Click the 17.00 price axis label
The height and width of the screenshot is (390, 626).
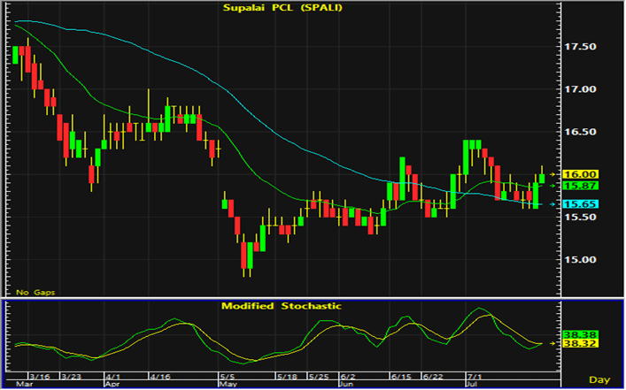(580, 89)
